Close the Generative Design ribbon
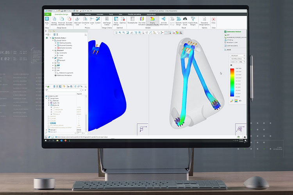This screenshot has height=195, width=293. (213, 19)
